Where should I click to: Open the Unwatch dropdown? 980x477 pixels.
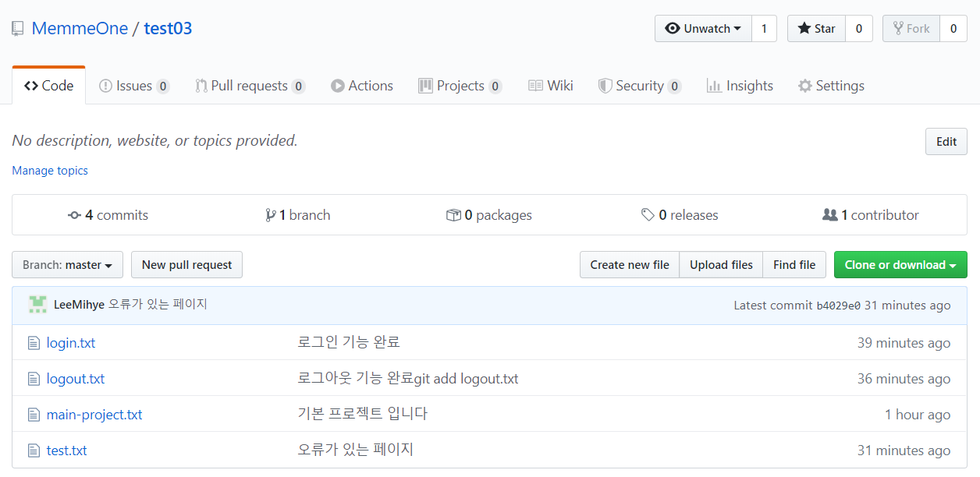point(703,29)
